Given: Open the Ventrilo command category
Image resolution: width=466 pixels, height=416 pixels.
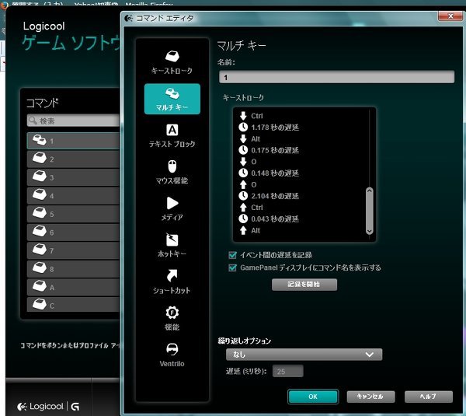Looking at the screenshot, I should (x=172, y=355).
